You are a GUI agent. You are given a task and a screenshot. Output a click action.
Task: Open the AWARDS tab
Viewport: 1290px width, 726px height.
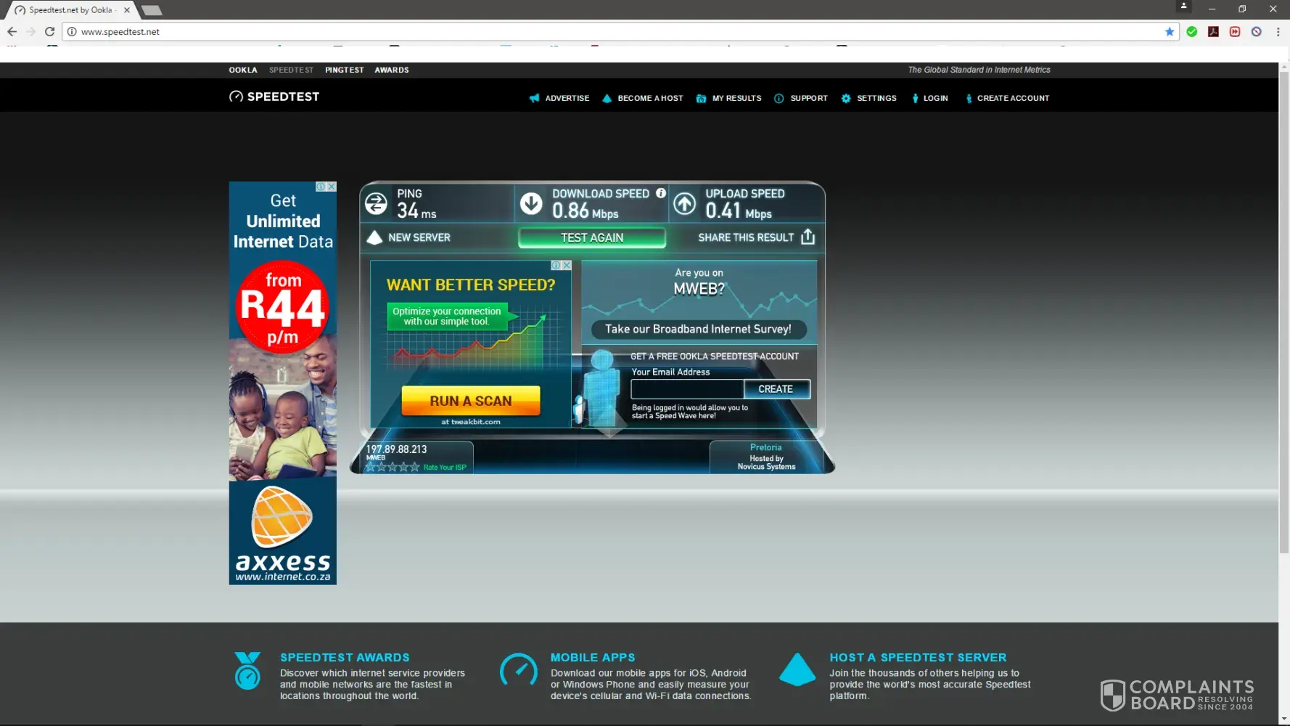392,70
